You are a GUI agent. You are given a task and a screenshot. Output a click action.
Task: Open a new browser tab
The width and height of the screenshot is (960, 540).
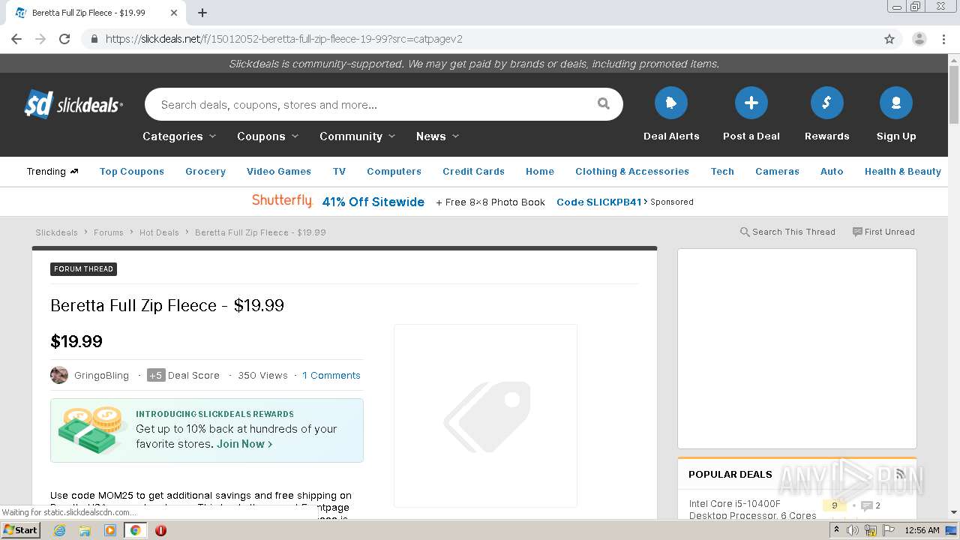point(202,13)
